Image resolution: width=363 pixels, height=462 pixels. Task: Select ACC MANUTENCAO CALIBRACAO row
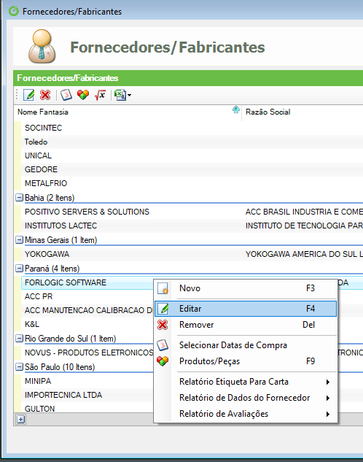[87, 310]
